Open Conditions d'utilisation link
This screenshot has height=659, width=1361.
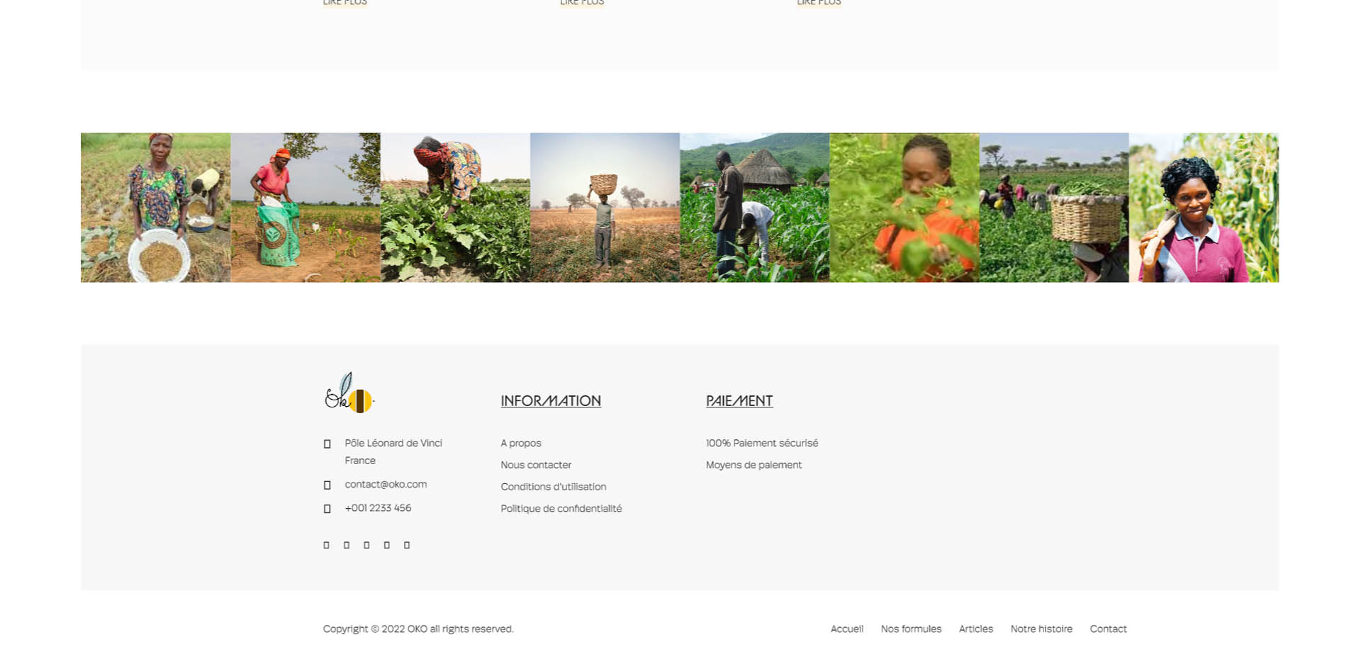point(554,487)
